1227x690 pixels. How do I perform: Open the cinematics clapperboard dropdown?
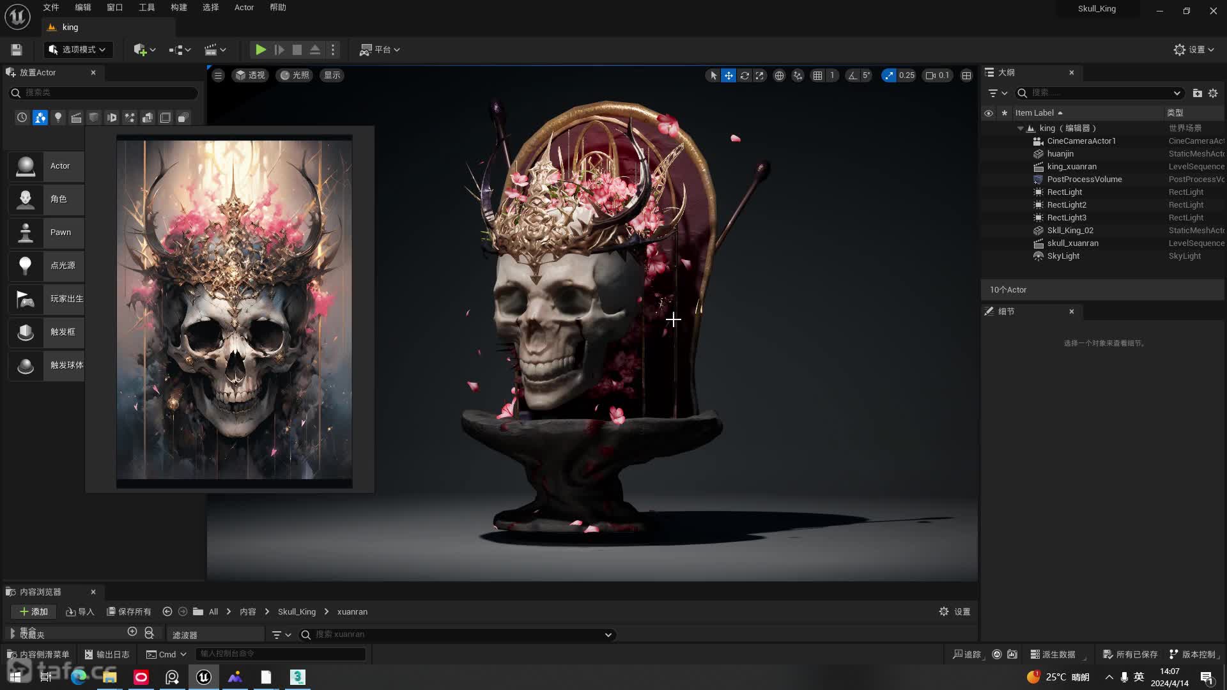[x=215, y=50]
